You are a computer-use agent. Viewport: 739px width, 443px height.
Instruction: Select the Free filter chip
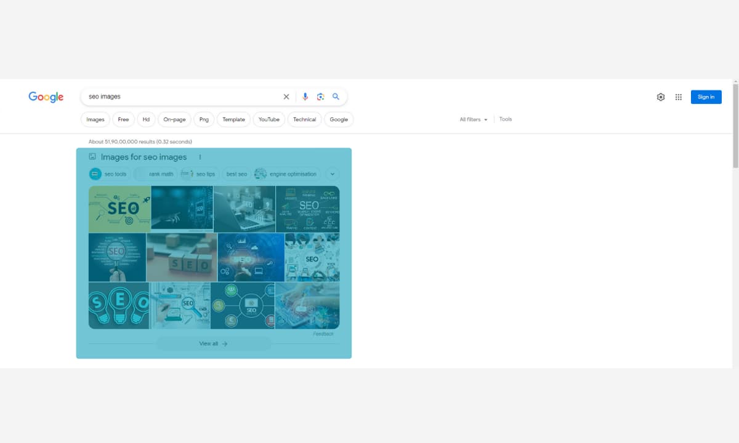123,119
